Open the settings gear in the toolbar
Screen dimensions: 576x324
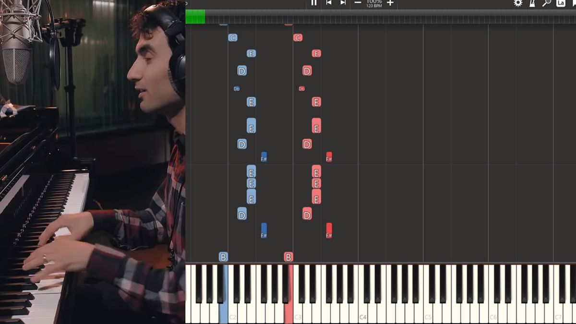(x=517, y=3)
